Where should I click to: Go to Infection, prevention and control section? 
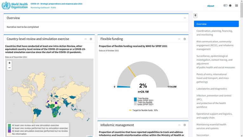[216, 101]
